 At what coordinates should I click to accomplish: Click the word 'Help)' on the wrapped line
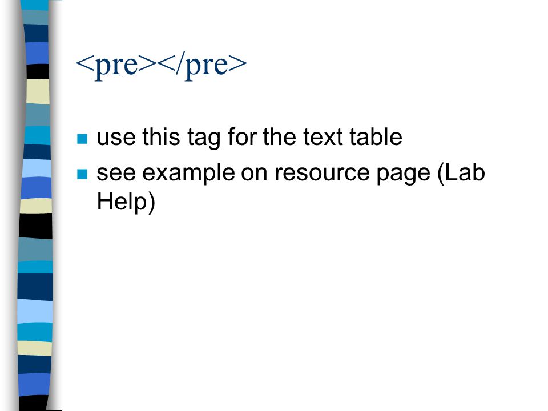126,202
